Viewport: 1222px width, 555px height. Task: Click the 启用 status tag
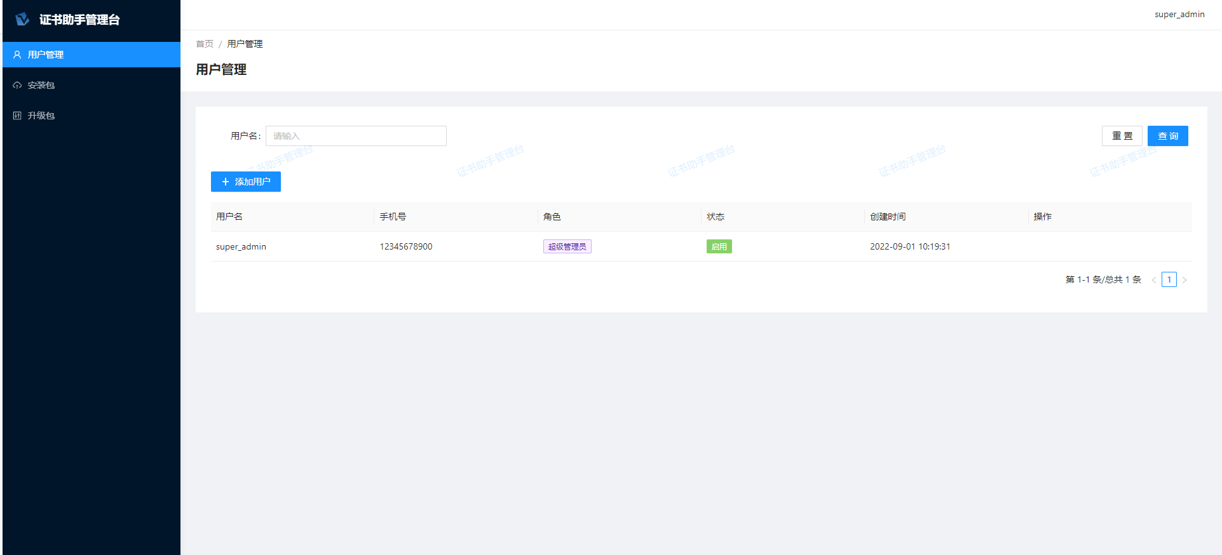tap(719, 246)
